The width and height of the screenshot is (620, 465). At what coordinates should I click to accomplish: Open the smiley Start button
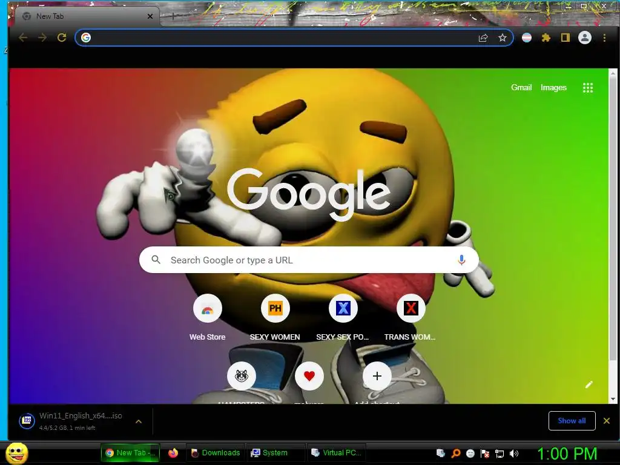(x=17, y=453)
